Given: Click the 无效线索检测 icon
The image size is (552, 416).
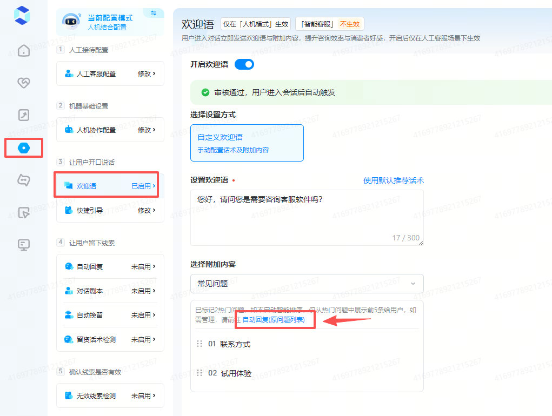Looking at the screenshot, I should pyautogui.click(x=69, y=395).
